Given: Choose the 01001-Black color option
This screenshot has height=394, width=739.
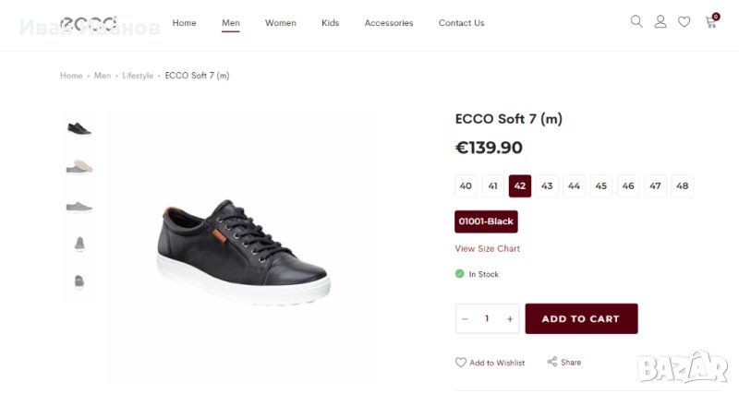Looking at the screenshot, I should tap(486, 221).
